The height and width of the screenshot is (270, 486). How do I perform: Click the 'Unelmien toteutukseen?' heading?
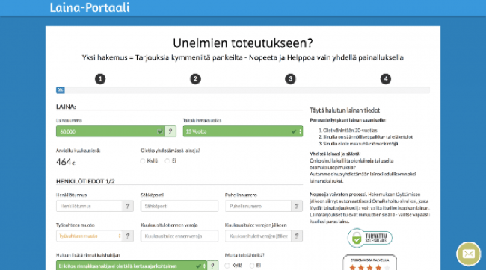coord(243,43)
